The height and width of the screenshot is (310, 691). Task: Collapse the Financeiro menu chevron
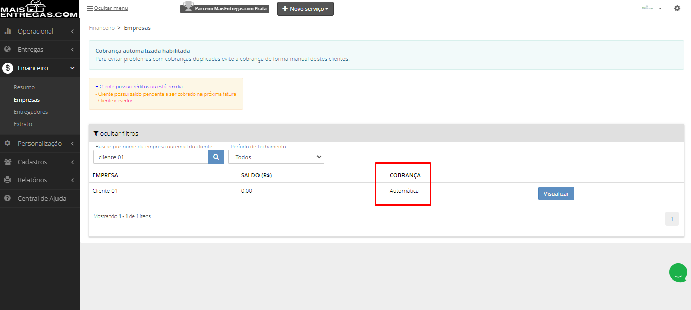coord(73,68)
